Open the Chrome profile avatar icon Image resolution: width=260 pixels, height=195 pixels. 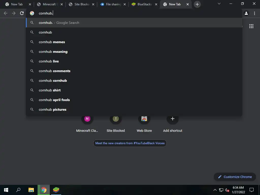246,13
